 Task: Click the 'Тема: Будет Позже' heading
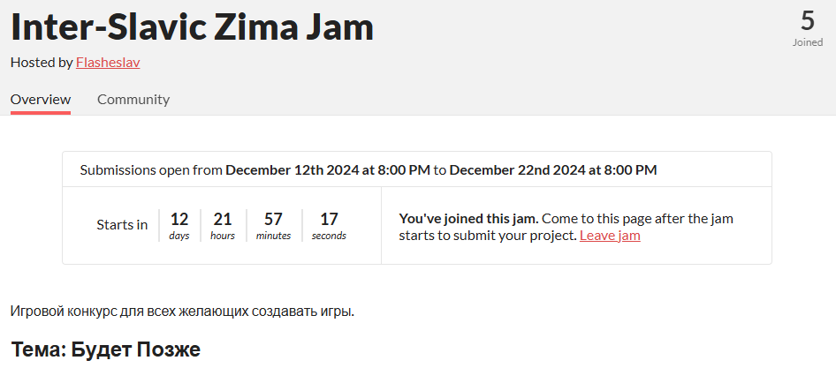click(106, 349)
